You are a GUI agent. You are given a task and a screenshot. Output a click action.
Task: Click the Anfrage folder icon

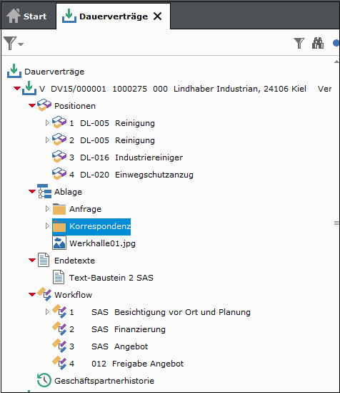[x=59, y=209]
